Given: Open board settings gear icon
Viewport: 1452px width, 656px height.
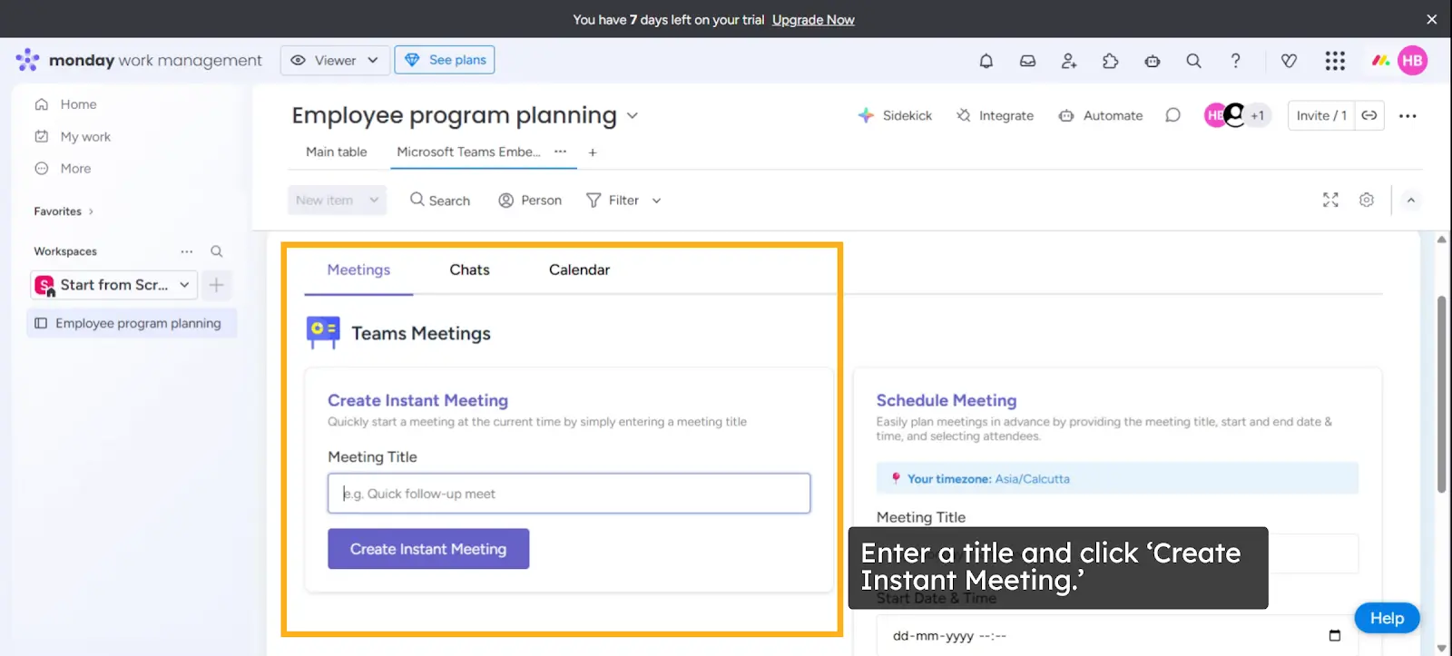Looking at the screenshot, I should click(x=1367, y=200).
